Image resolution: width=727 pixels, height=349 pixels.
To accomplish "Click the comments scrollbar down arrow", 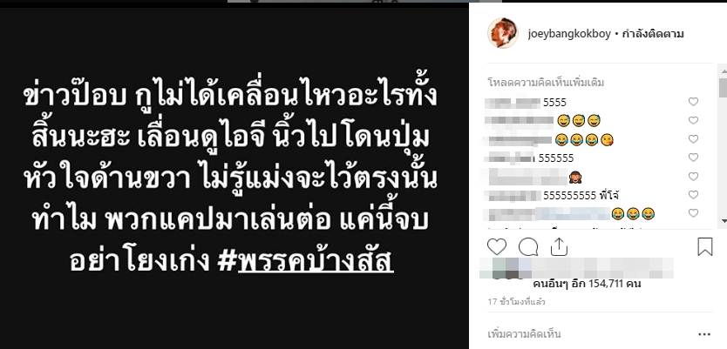I will tap(723, 223).
